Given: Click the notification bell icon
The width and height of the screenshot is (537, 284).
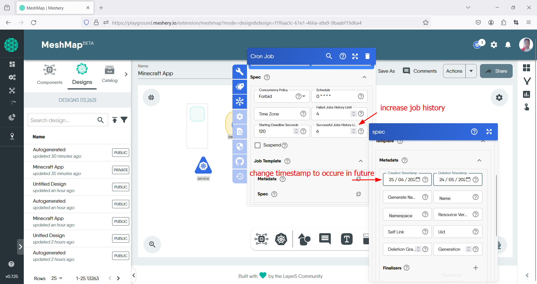Looking at the screenshot, I should 508,45.
